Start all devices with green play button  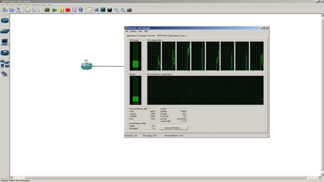[55, 10]
